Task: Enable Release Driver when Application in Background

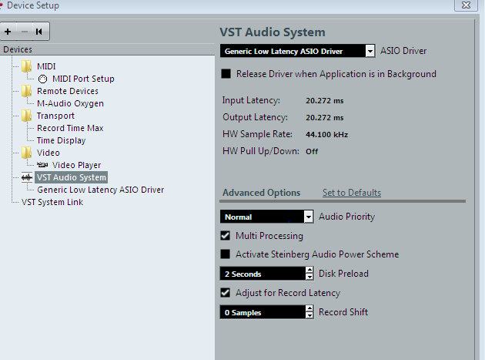Action: tap(226, 74)
